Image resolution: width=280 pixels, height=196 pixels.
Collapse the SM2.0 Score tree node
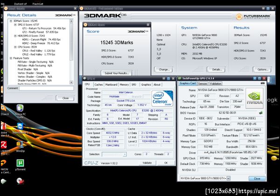(x=15, y=25)
